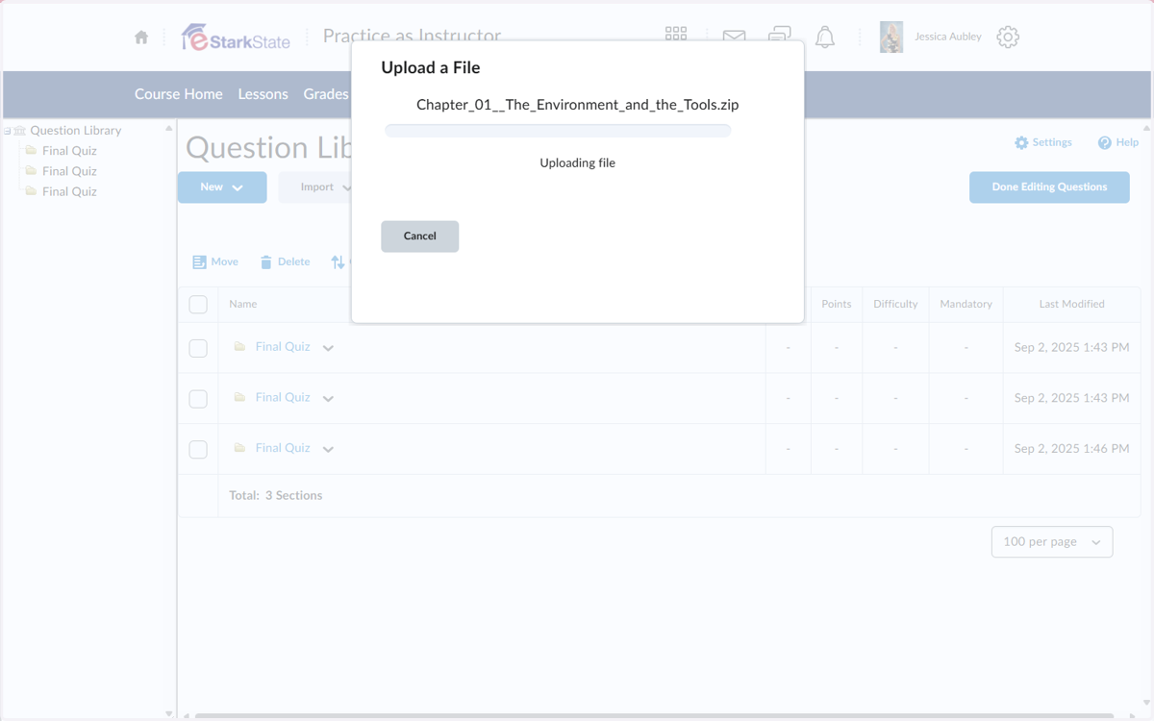The height and width of the screenshot is (721, 1154).
Task: Open Jessica Aubley profile avatar
Action: [891, 37]
